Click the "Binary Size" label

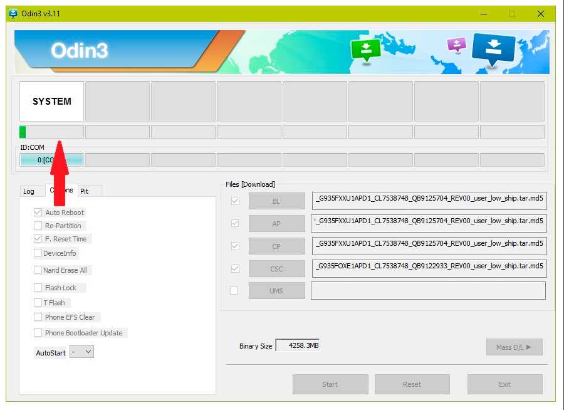point(256,346)
